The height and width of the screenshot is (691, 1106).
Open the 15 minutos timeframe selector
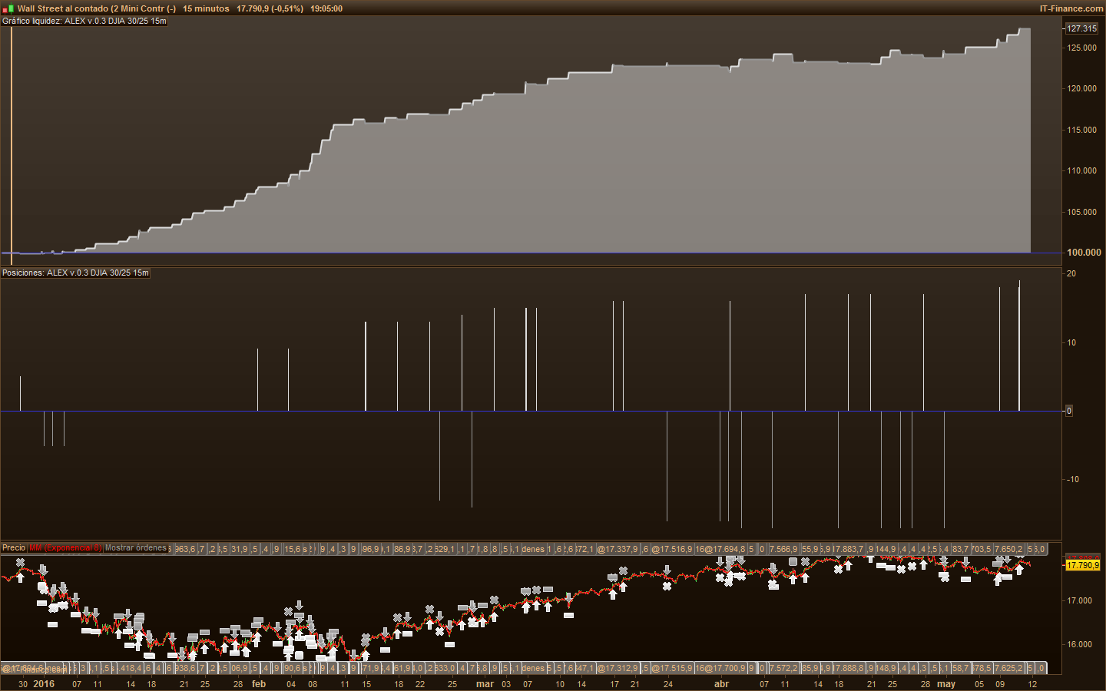point(206,8)
